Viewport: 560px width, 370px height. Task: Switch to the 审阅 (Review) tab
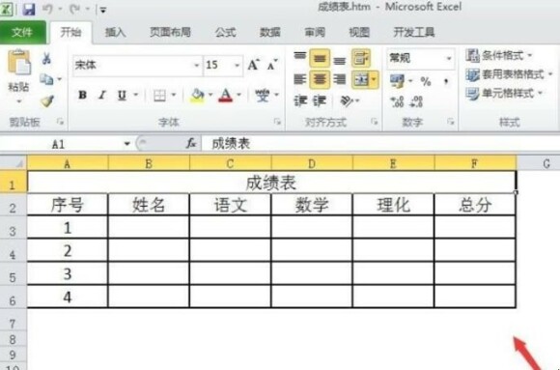[315, 33]
